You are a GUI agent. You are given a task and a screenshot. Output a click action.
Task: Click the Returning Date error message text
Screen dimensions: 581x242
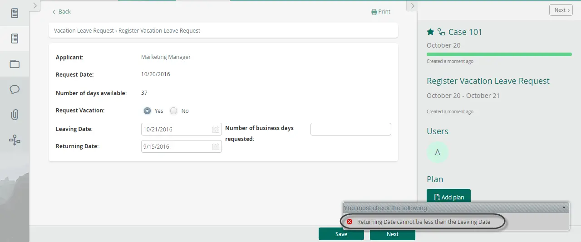(x=423, y=222)
